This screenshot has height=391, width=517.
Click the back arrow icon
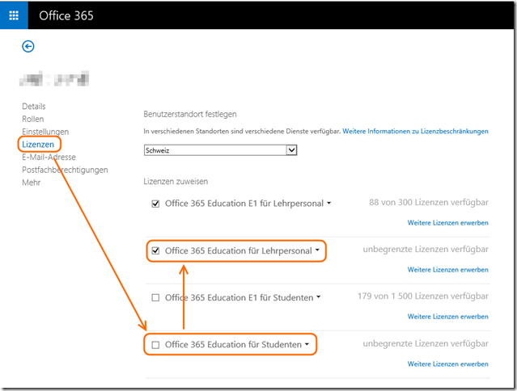[28, 47]
